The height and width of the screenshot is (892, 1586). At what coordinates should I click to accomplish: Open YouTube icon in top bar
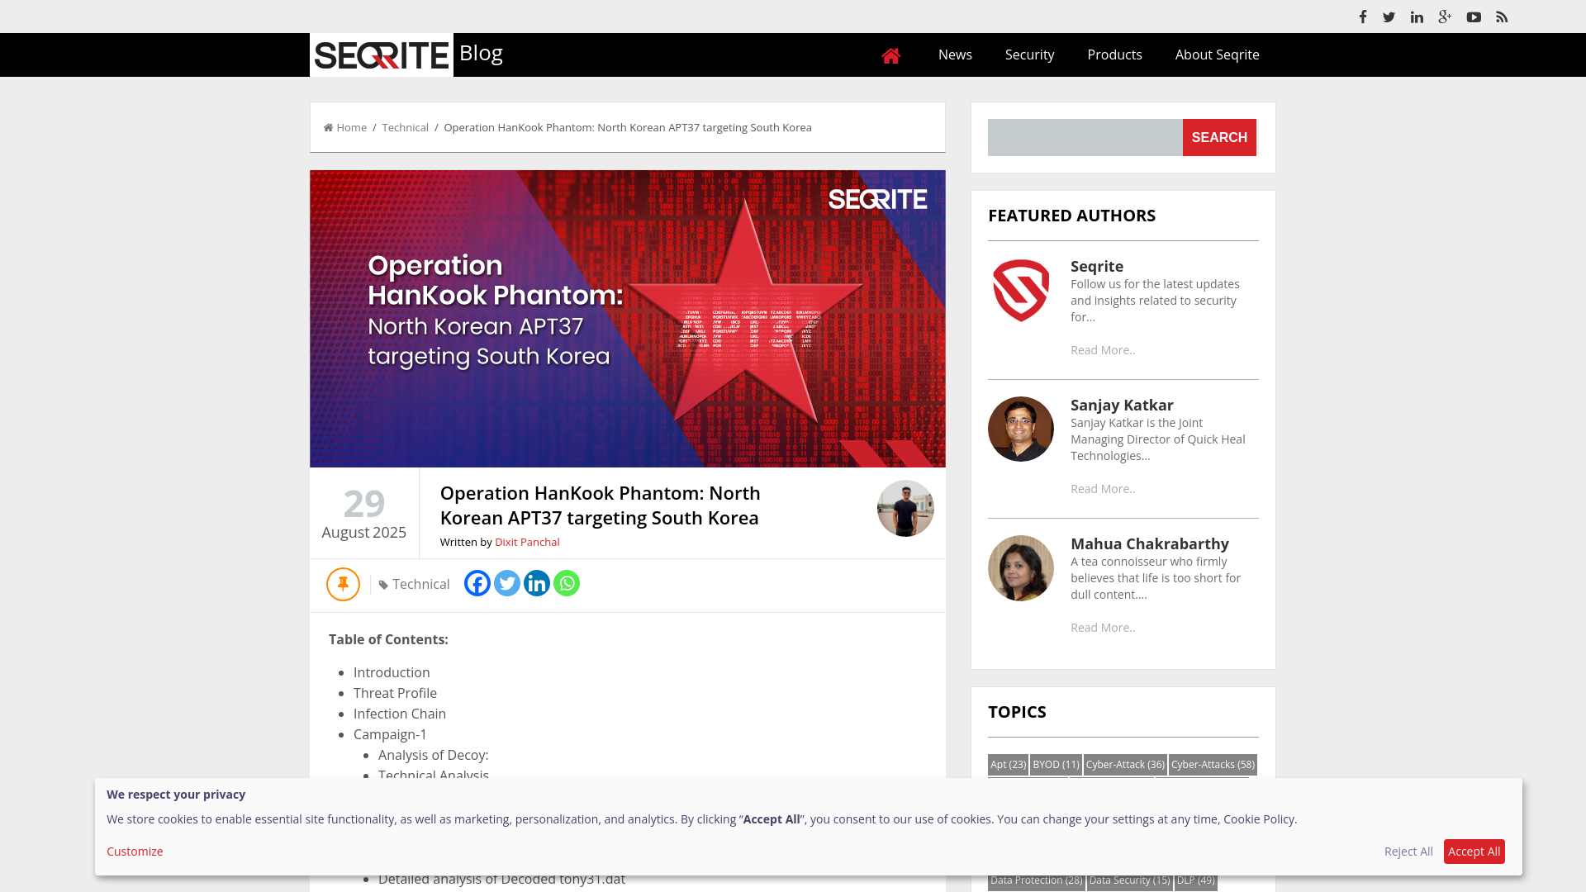[x=1474, y=17]
